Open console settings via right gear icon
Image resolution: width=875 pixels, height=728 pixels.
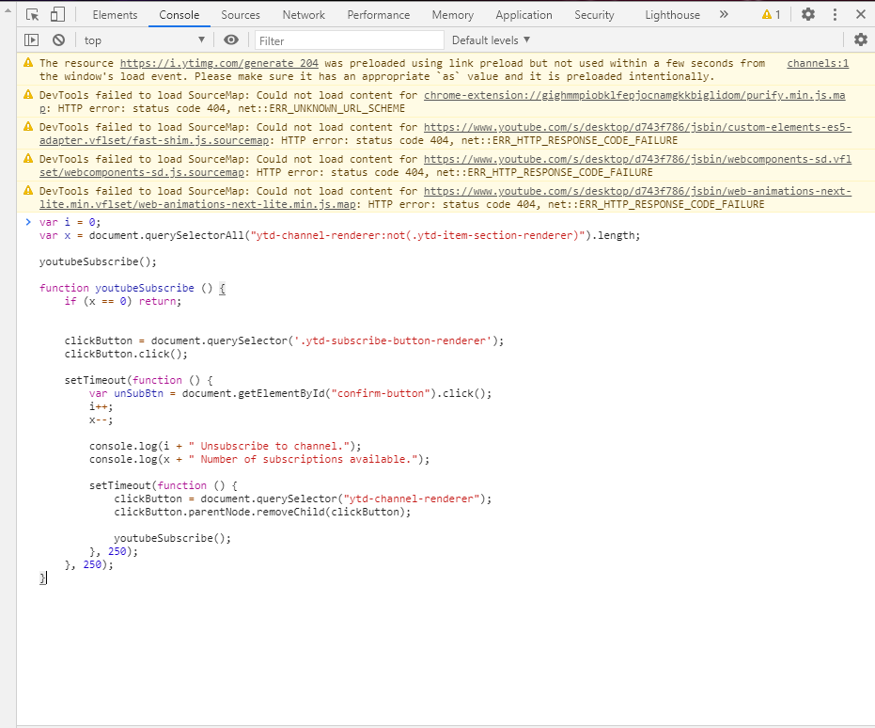coord(861,40)
